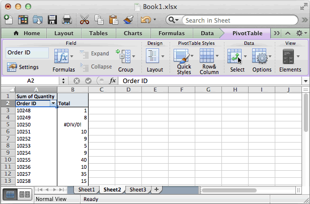Open the Formulas dropdown arrow
Image resolution: width=310 pixels, height=204 pixels.
pyautogui.click(x=72, y=56)
